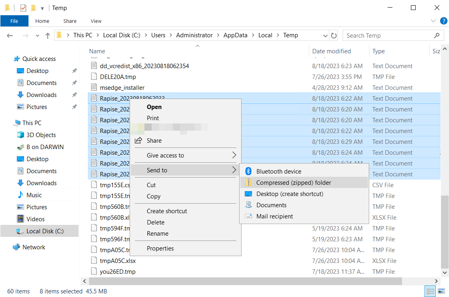Choose Rename from the context menu

click(185, 234)
